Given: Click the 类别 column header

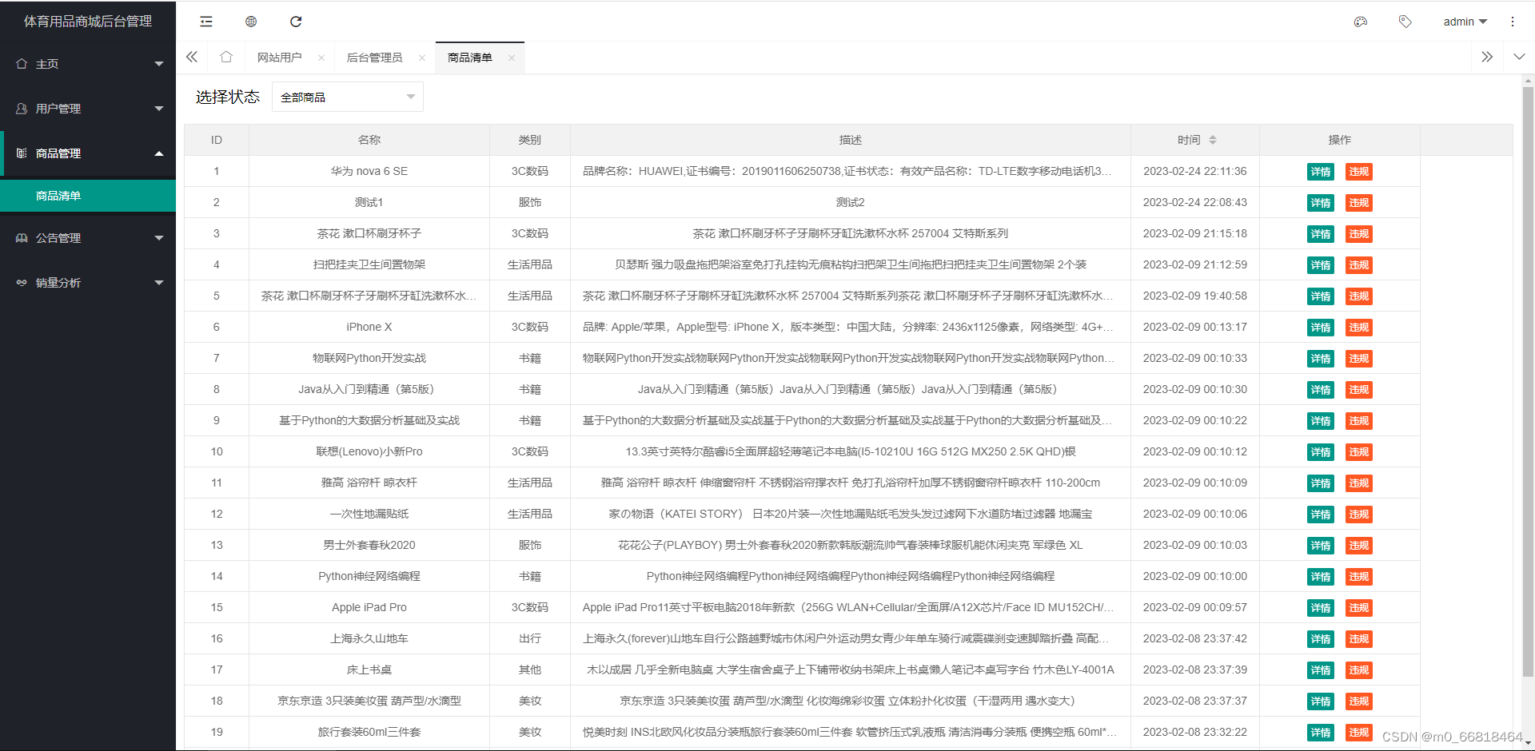Looking at the screenshot, I should [530, 140].
